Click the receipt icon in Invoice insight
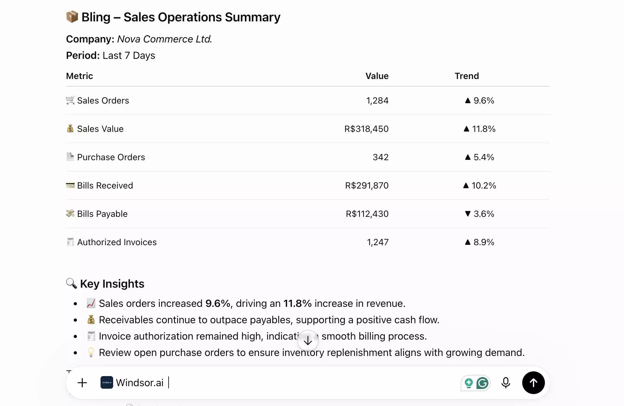This screenshot has width=624, height=406. point(91,336)
